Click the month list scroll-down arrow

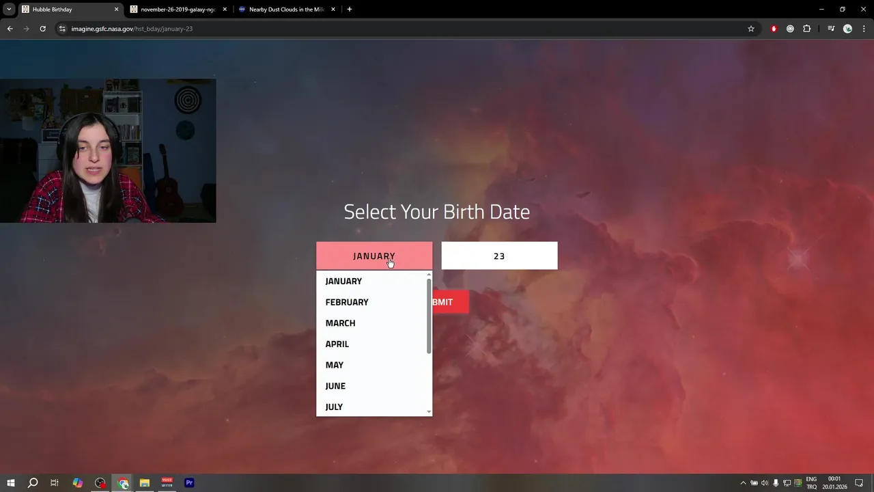tap(429, 412)
